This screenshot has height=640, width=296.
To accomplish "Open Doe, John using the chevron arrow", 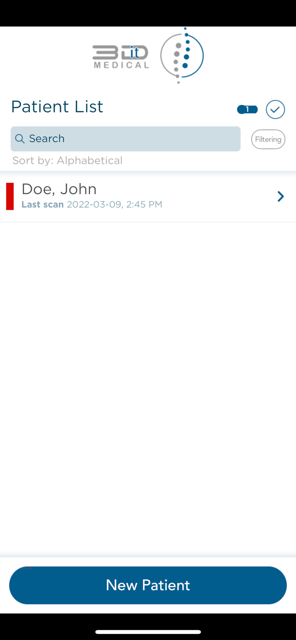I will 281,196.
